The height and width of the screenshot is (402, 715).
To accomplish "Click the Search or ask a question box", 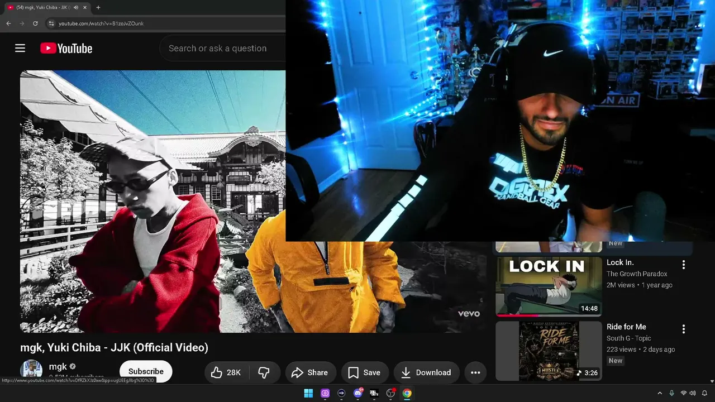I will coord(222,49).
